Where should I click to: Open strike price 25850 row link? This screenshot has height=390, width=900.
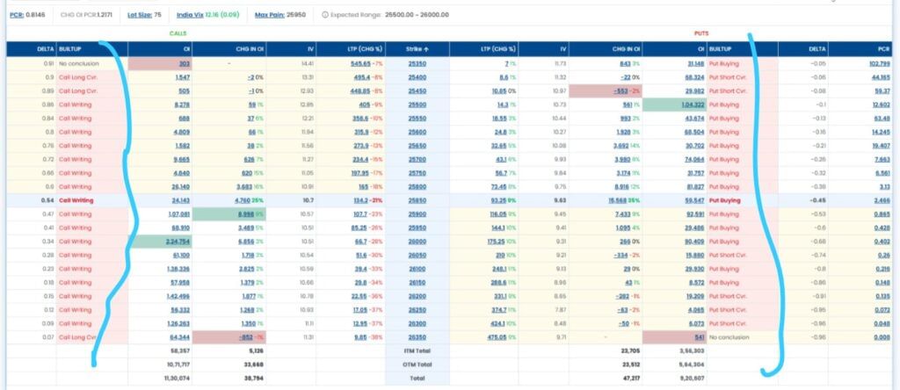(x=417, y=201)
